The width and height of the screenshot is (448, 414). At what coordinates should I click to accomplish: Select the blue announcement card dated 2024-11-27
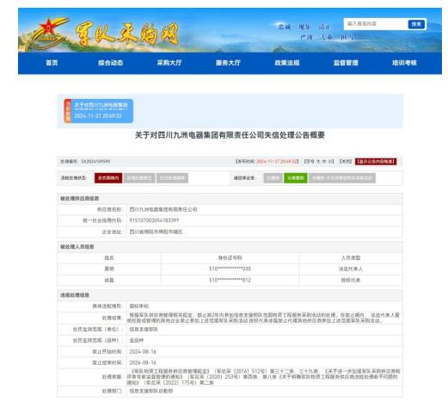(99, 111)
